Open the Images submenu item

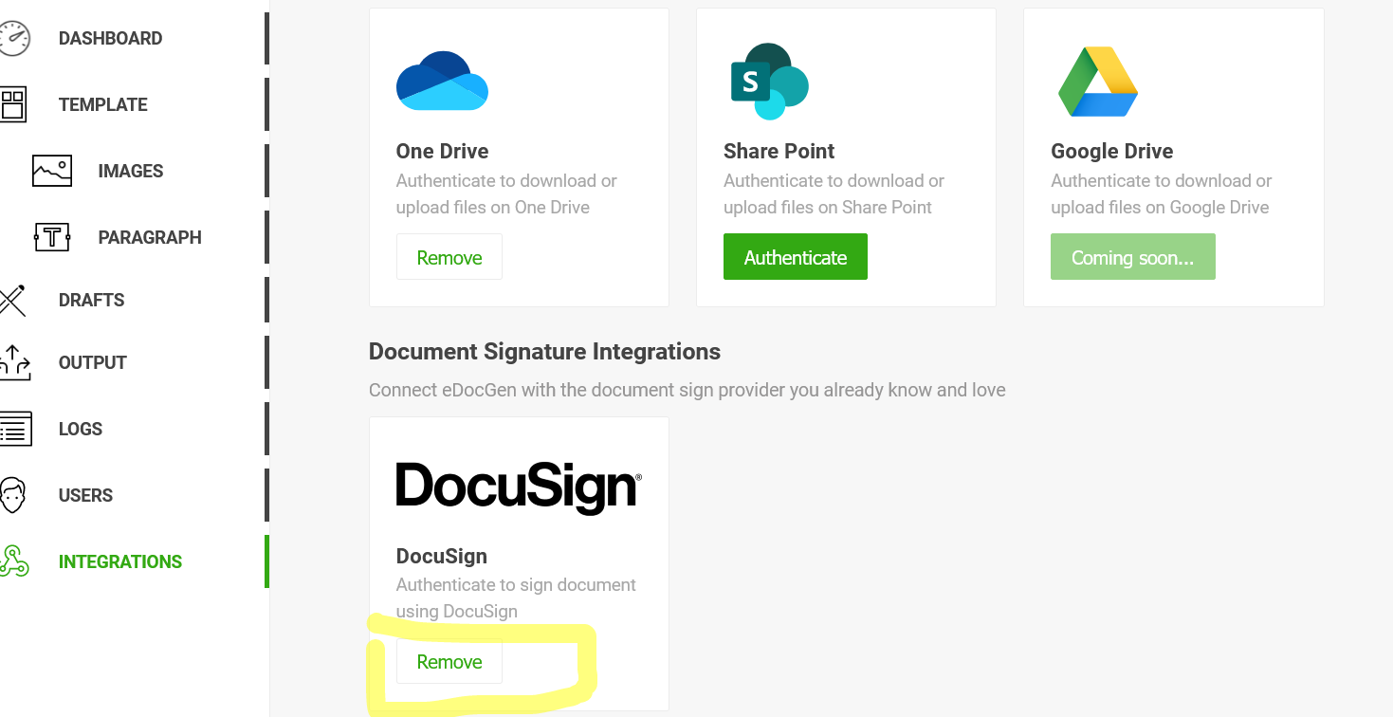pyautogui.click(x=131, y=171)
